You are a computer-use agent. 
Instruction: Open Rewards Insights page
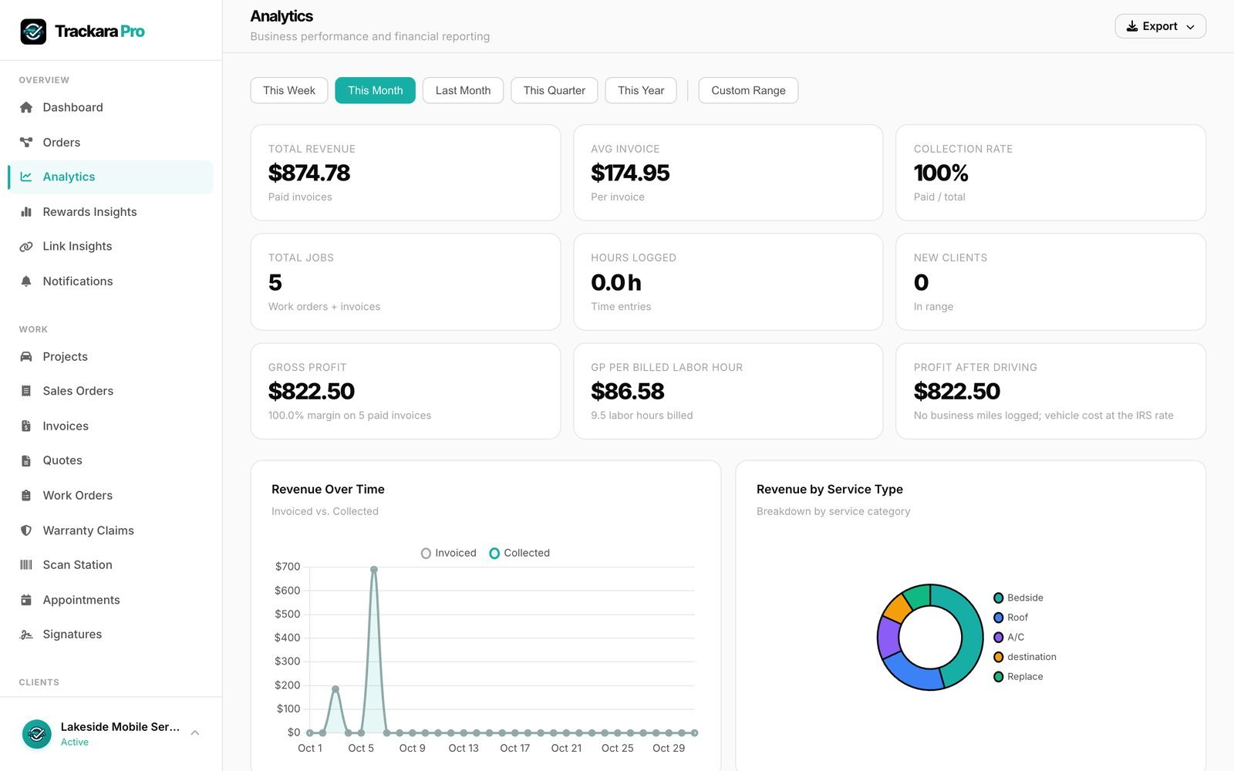pyautogui.click(x=110, y=211)
